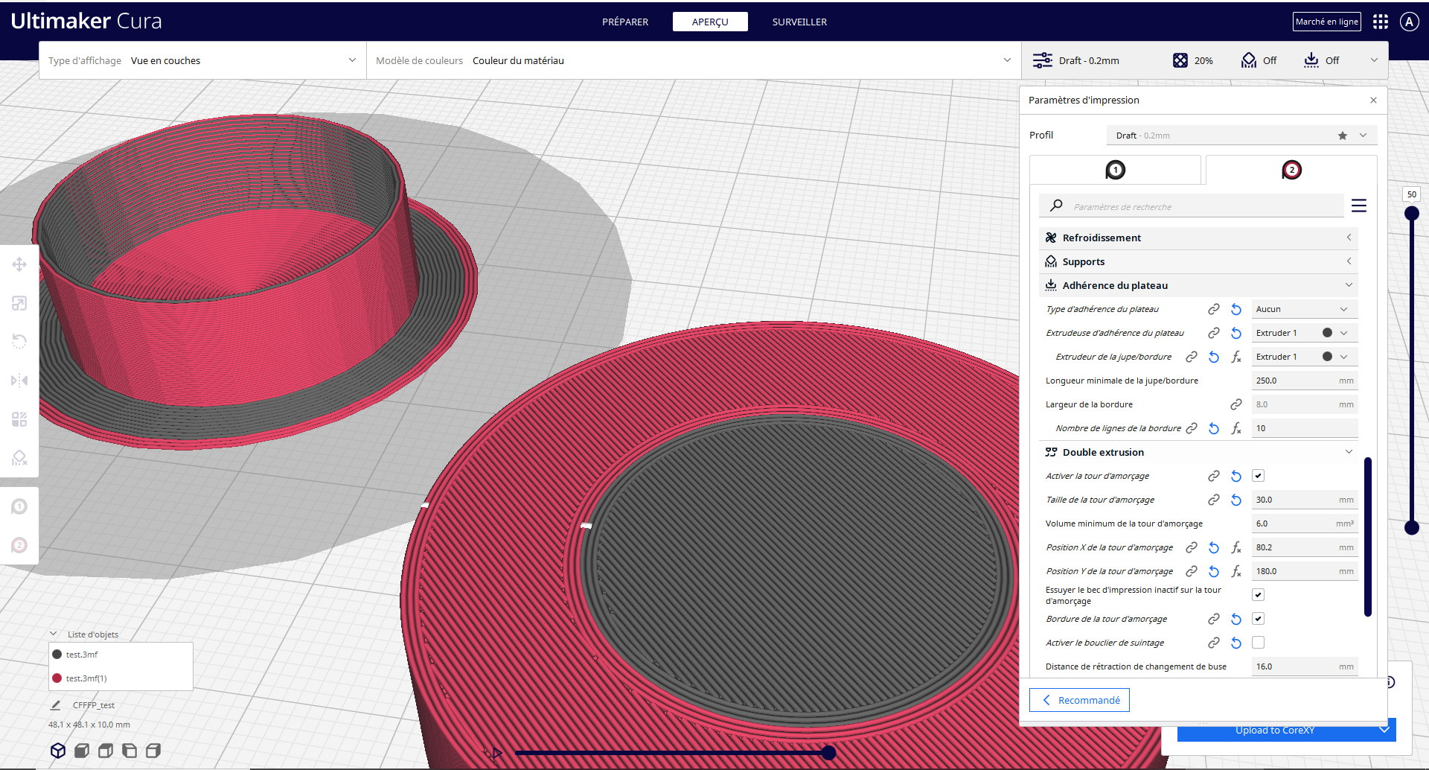
Task: Open Upload to CoreXY output options arrow
Action: (1384, 730)
